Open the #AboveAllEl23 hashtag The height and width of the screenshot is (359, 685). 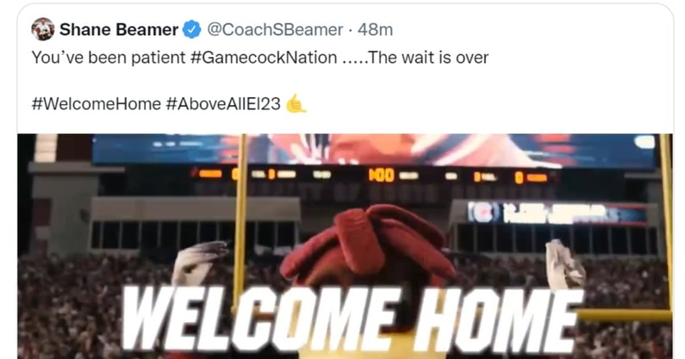223,104
